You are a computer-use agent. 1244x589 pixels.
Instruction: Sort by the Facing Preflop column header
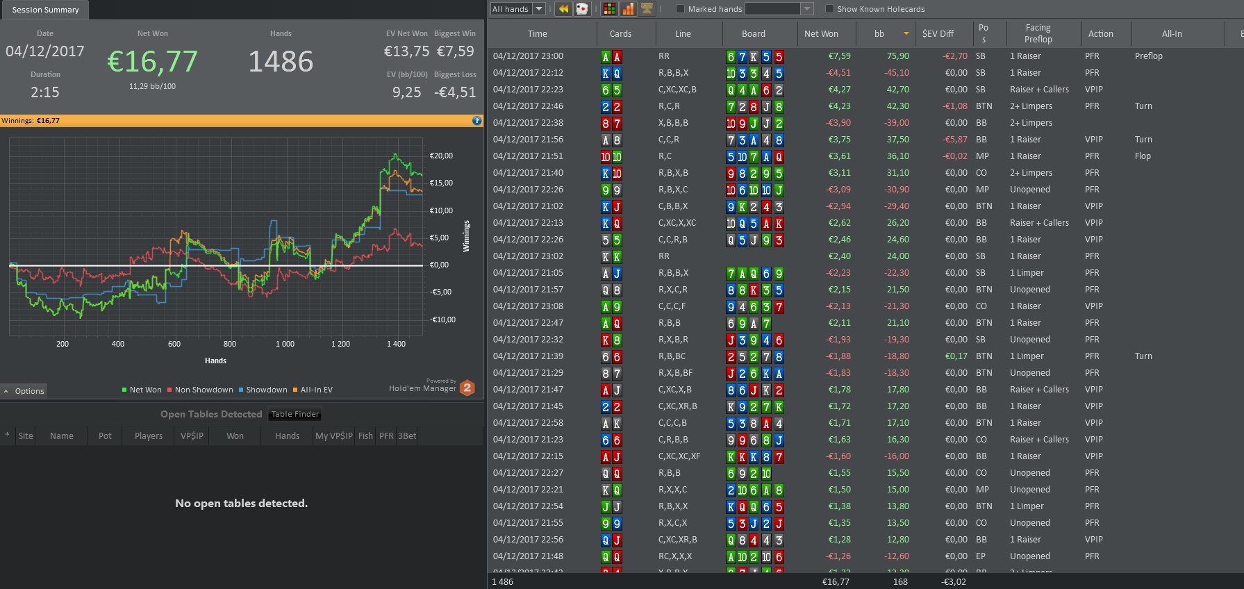click(x=1038, y=33)
